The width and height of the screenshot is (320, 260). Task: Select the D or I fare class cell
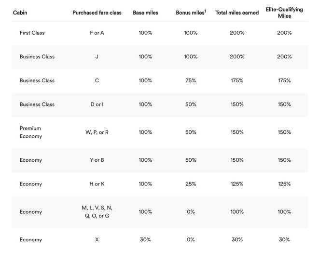(97, 104)
